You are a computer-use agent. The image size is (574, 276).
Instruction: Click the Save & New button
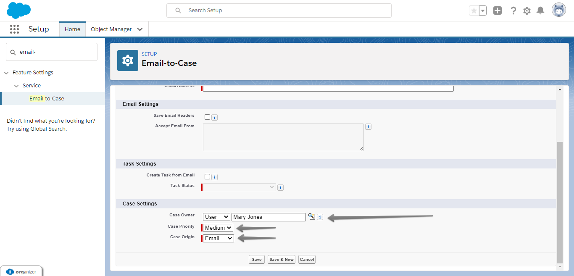click(281, 259)
